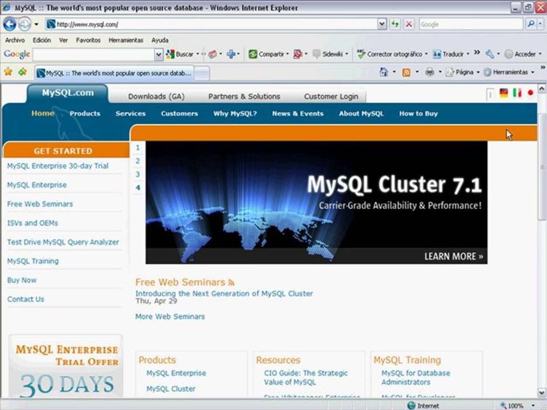Open dropdown arrow next to Home icon
The height and width of the screenshot is (410, 547).
pyautogui.click(x=394, y=72)
